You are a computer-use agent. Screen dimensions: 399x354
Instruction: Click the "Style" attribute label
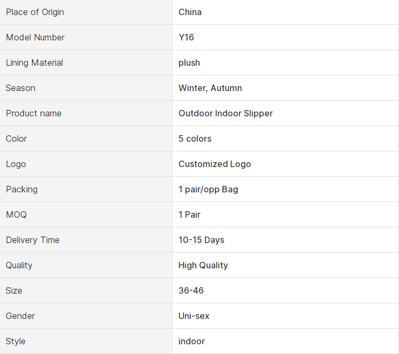tap(16, 341)
